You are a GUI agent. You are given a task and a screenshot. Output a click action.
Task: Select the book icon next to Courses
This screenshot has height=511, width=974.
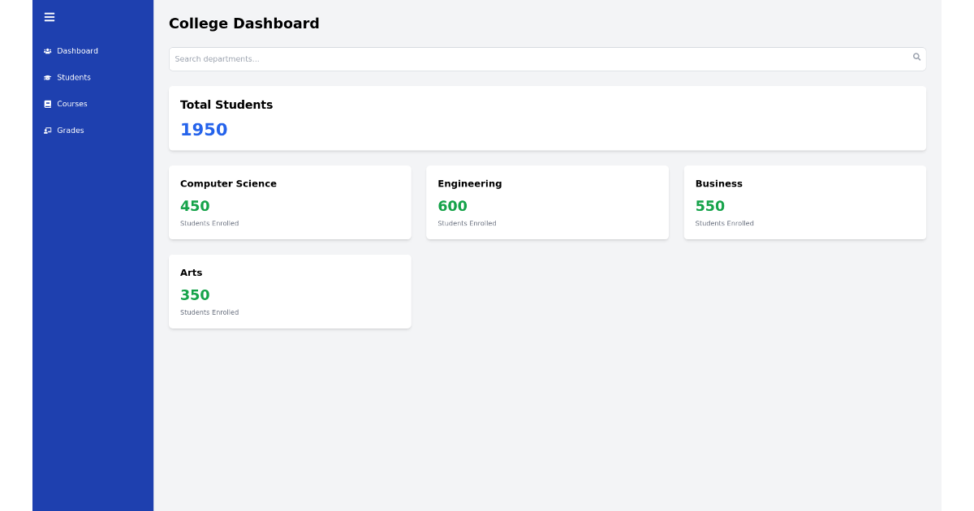[x=48, y=104]
